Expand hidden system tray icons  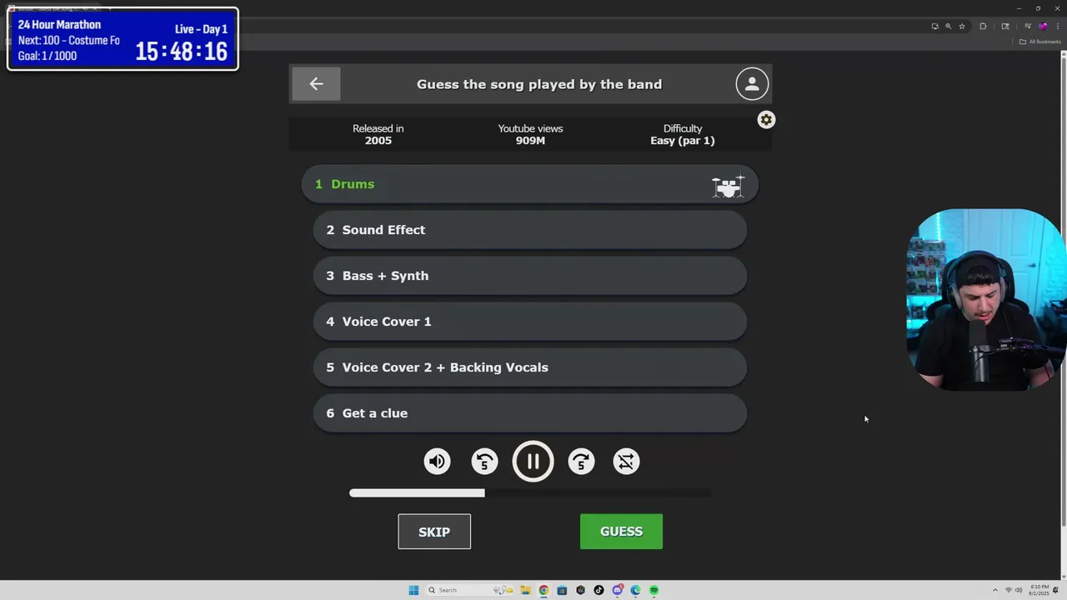coord(995,590)
